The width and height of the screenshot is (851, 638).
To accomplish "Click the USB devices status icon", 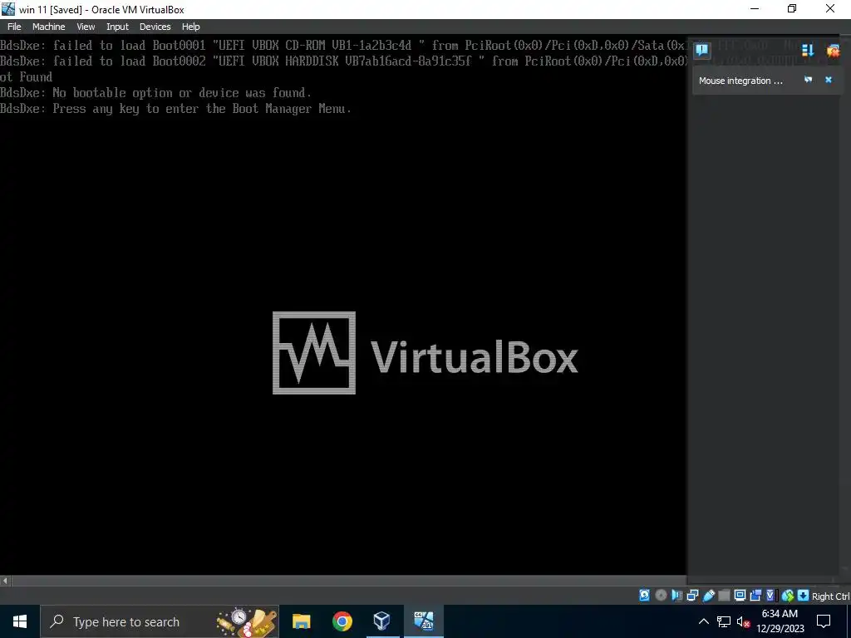I will (x=708, y=595).
